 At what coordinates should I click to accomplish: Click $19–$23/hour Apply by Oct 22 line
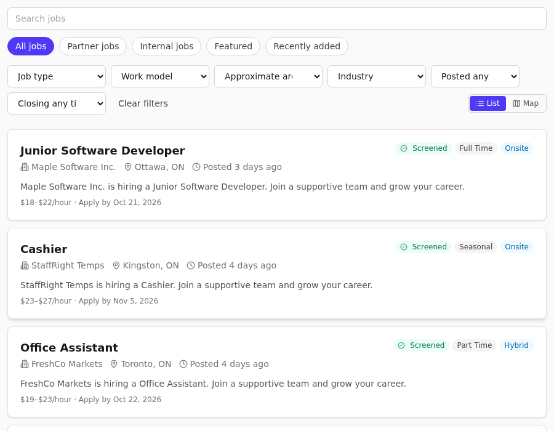pos(91,400)
